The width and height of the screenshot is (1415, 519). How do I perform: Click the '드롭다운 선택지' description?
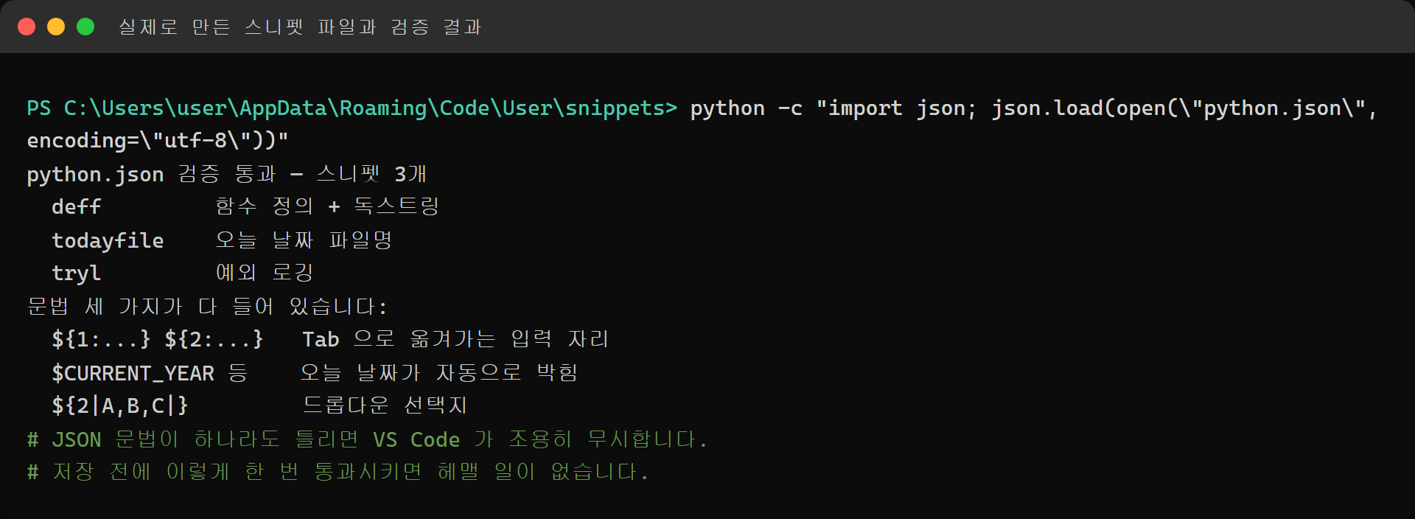click(385, 405)
